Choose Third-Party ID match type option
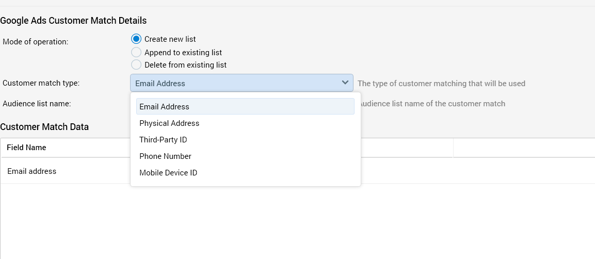This screenshot has width=595, height=259. click(x=163, y=140)
